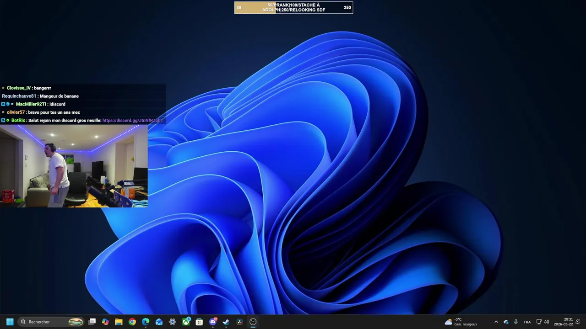The image size is (586, 329).
Task: Switch to OBS Studio in the taskbar
Action: point(253,322)
